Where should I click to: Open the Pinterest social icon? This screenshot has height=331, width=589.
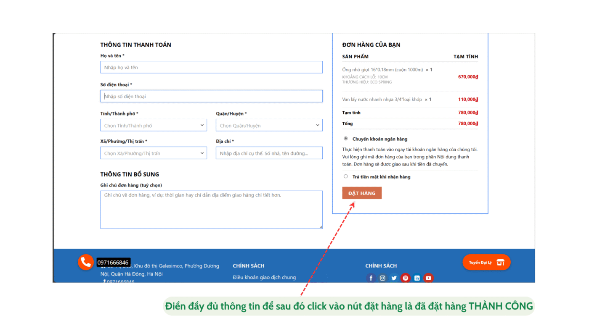405,278
